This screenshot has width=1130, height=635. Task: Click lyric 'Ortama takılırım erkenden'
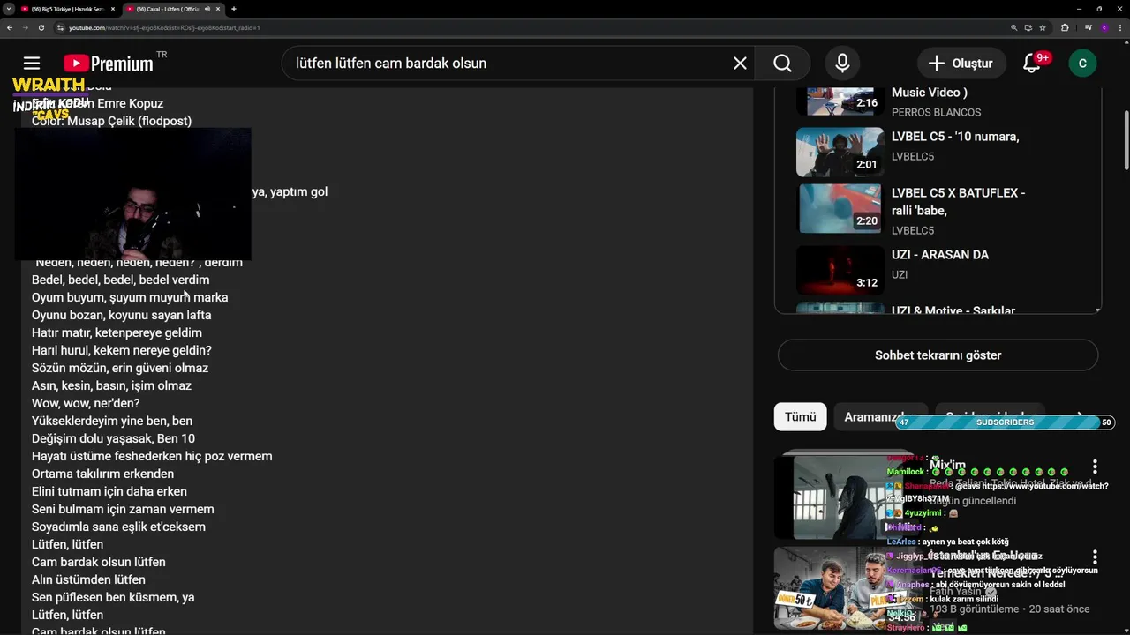tap(102, 474)
